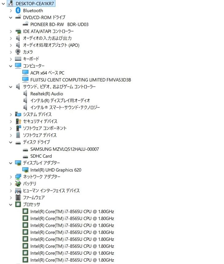Click the keyboard icon beside キーボード
The image size is (224, 264).
tap(18, 59)
